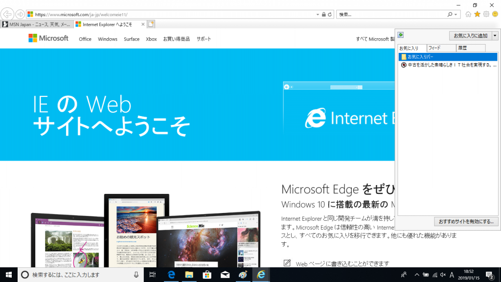This screenshot has width=501, height=282.
Task: Mute system volume in the tray
Action: click(443, 275)
